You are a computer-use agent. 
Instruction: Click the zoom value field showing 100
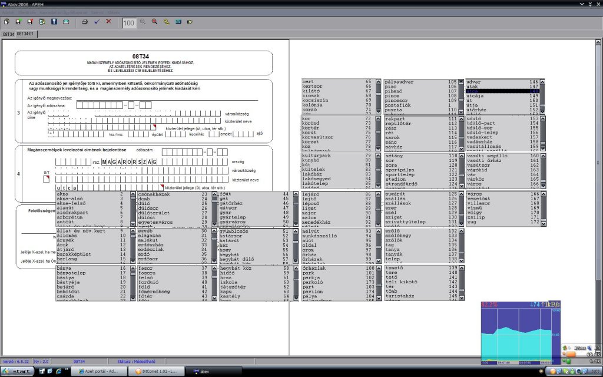pyautogui.click(x=129, y=23)
